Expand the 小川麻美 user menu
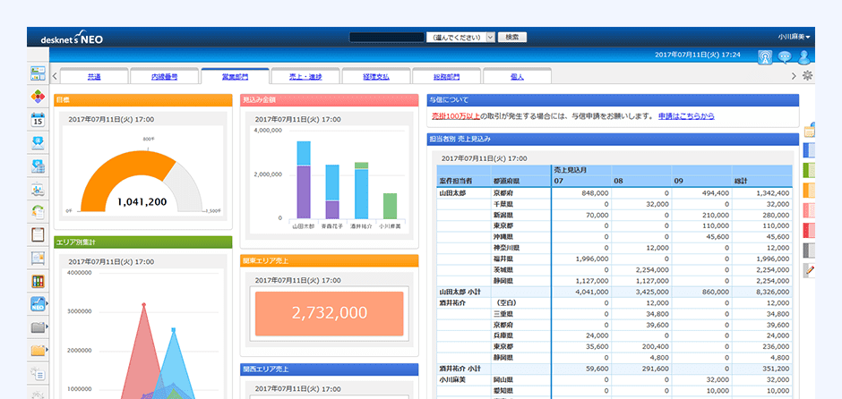Image resolution: width=842 pixels, height=399 pixels. [794, 38]
